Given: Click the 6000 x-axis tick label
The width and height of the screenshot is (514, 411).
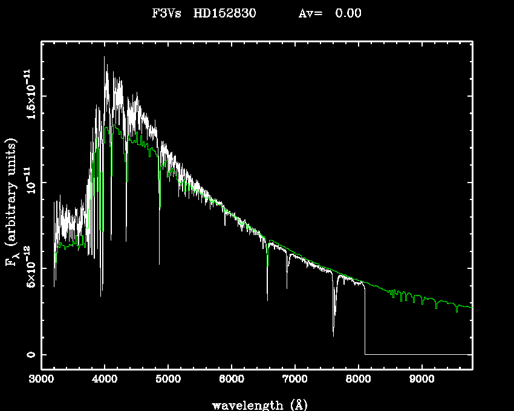Looking at the screenshot, I should click(232, 380).
